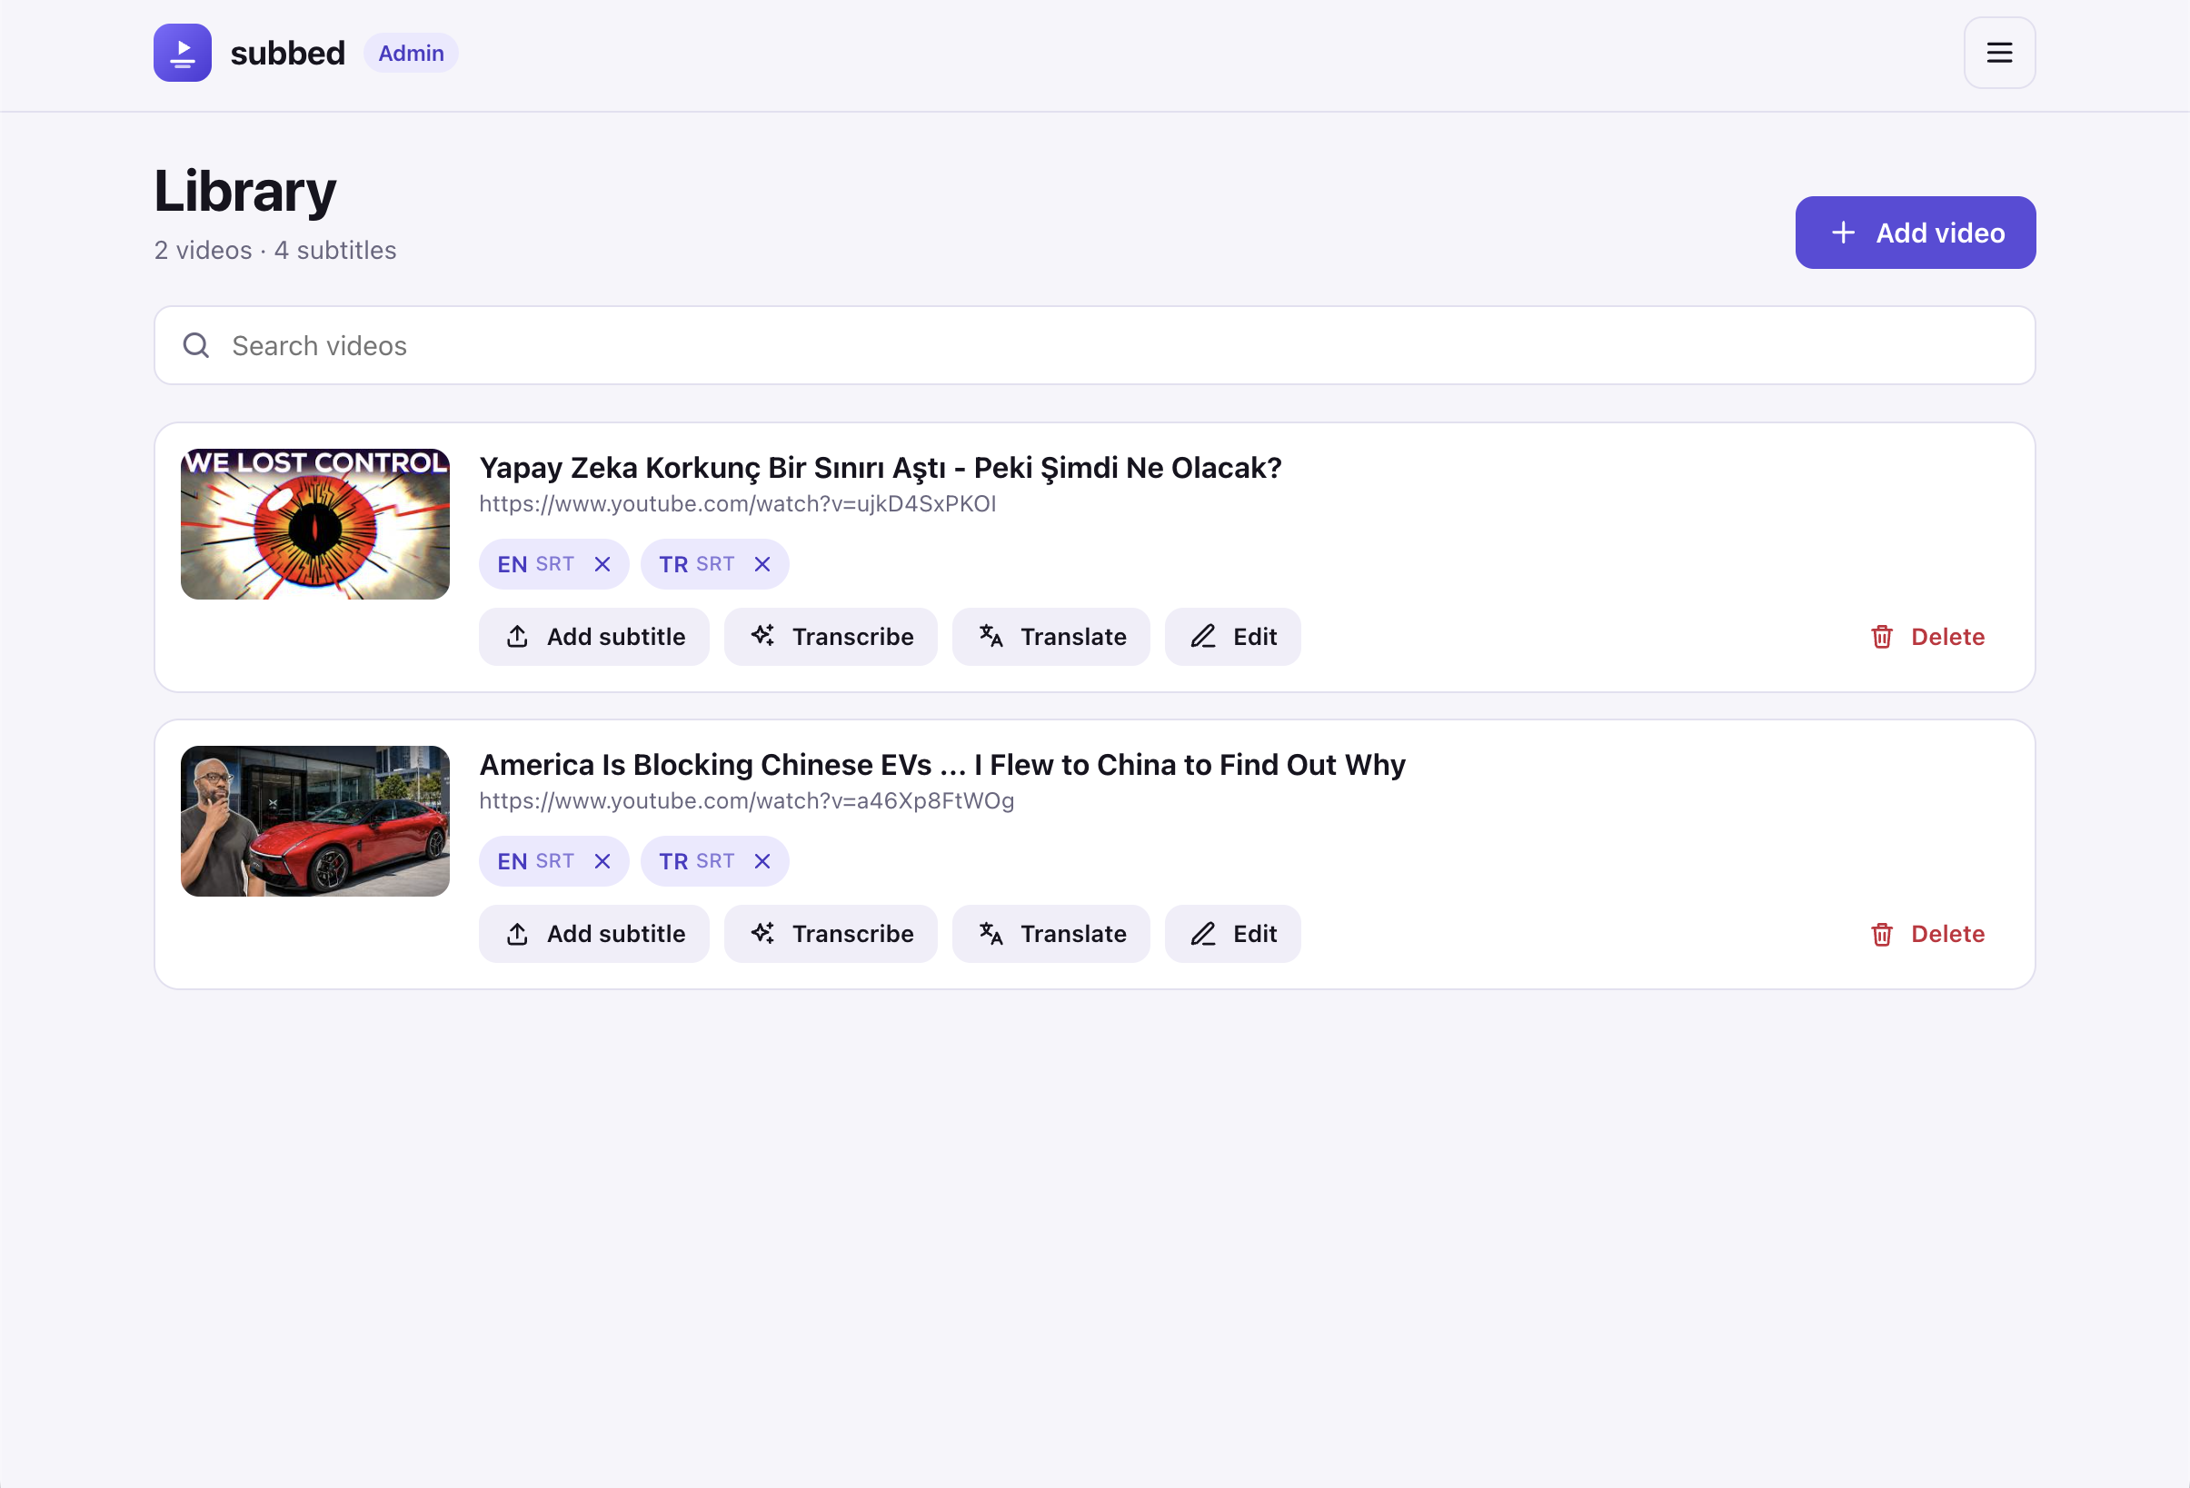2190x1488 pixels.
Task: Click the Library heading
Action: click(x=245, y=191)
